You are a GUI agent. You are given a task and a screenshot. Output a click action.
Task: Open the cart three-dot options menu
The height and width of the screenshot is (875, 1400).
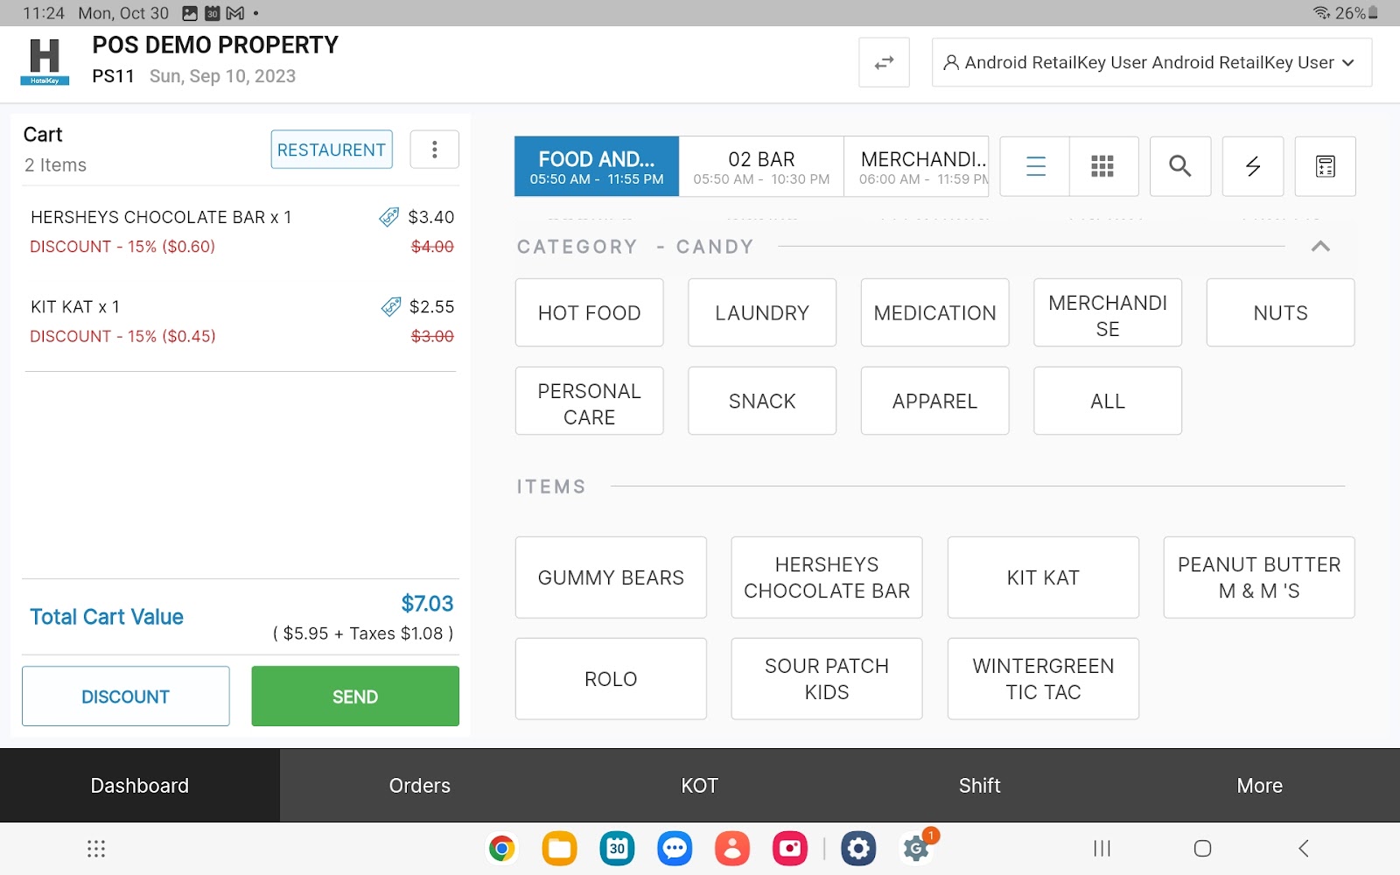click(x=434, y=150)
